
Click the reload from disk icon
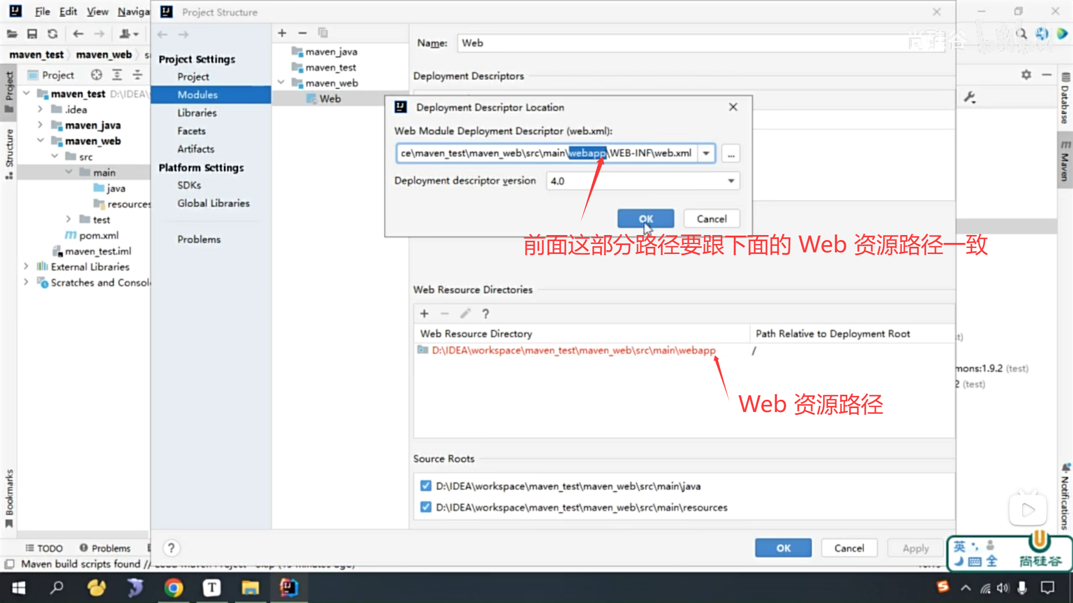pyautogui.click(x=53, y=34)
